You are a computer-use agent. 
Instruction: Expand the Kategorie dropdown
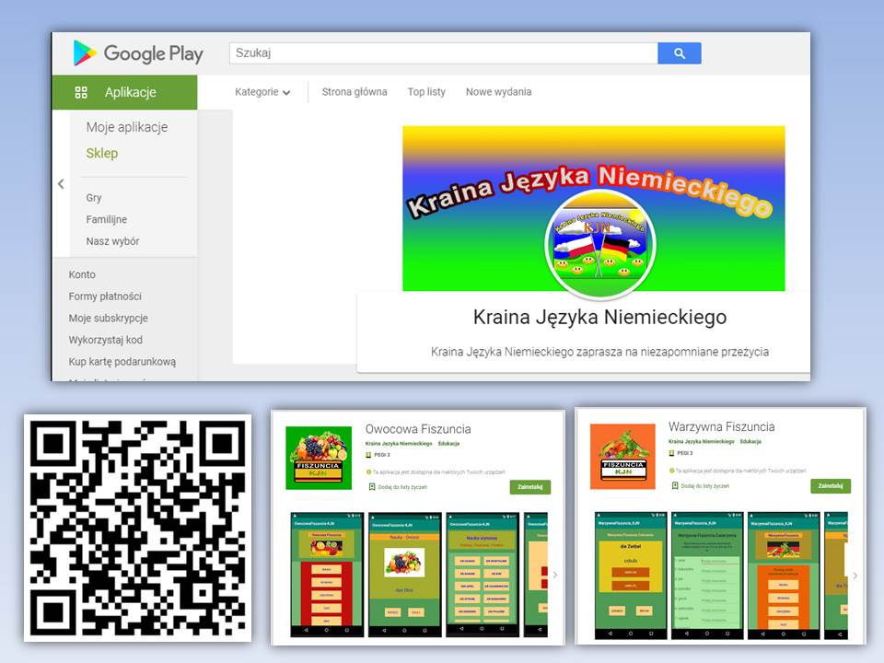click(x=262, y=92)
